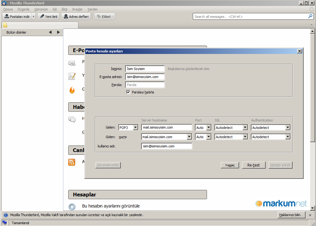
Task: Go to previous folder view arrow
Action: tap(50, 32)
